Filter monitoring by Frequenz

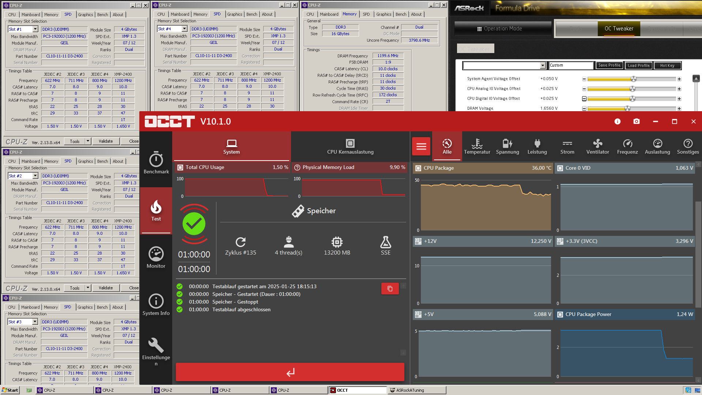point(627,146)
